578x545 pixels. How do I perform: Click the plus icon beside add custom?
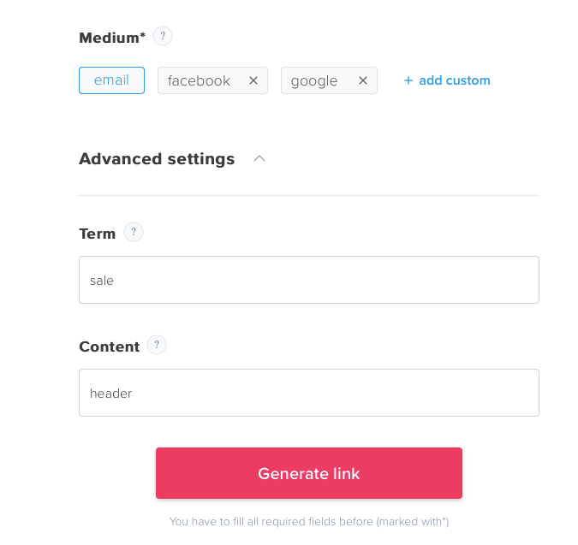(408, 80)
